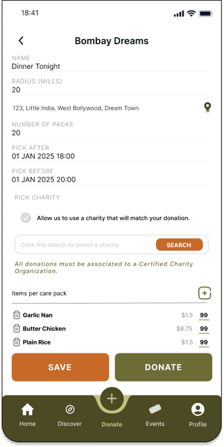Go to the Profile tab

(198, 415)
